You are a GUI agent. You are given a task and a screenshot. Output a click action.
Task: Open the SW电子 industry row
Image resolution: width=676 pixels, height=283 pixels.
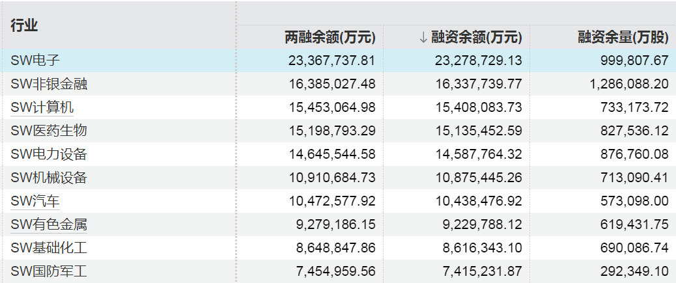click(x=35, y=61)
